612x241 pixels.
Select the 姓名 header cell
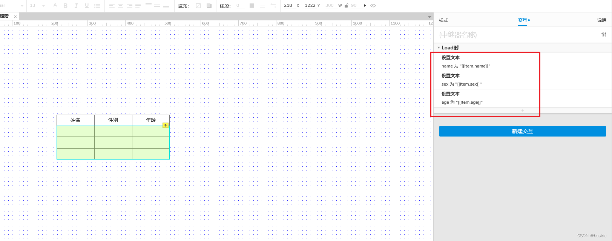(x=75, y=120)
